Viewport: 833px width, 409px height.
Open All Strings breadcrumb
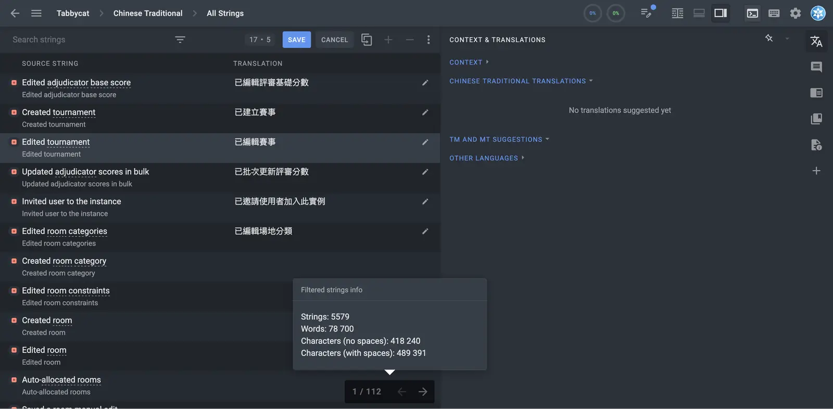(225, 13)
